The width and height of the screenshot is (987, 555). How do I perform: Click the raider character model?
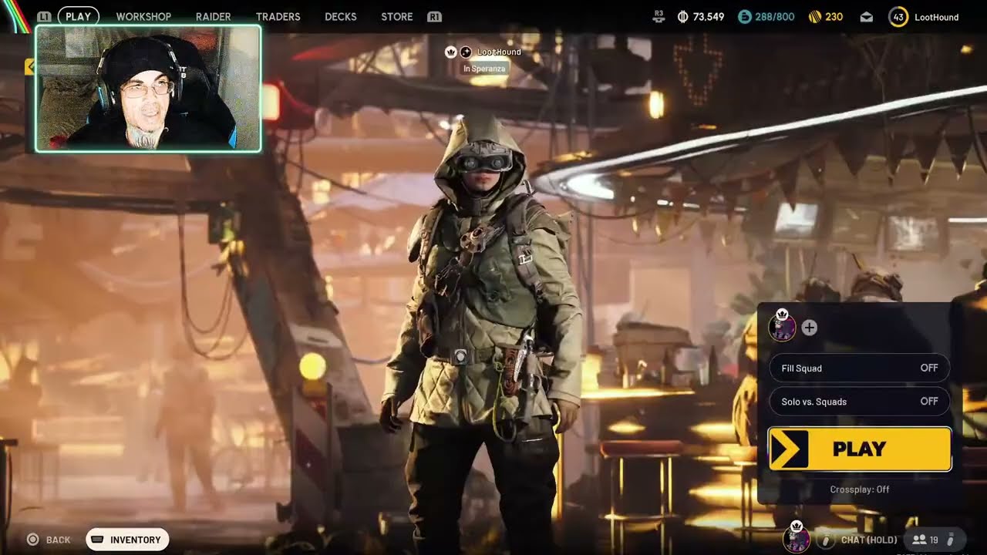tap(482, 331)
